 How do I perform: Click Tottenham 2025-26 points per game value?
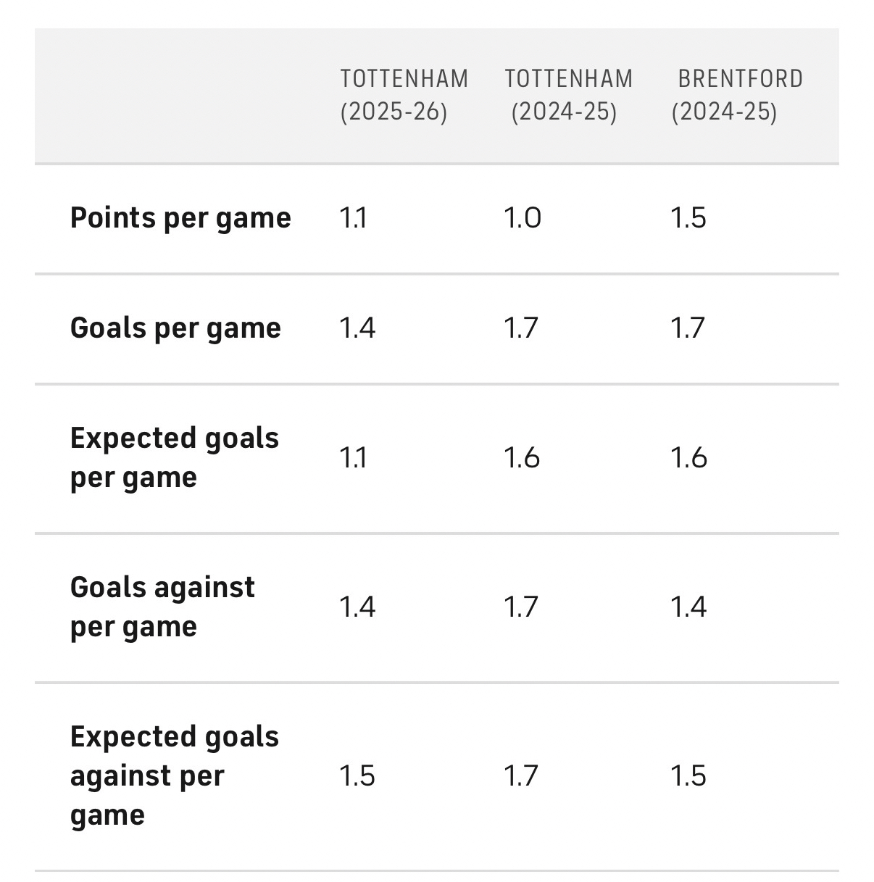[354, 218]
